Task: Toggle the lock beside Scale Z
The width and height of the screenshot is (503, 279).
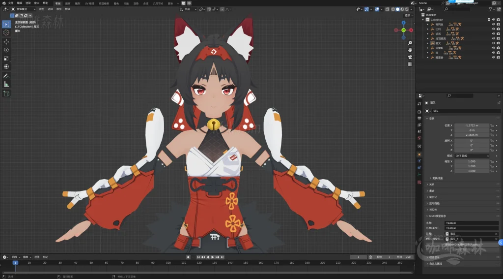Action: click(x=492, y=171)
